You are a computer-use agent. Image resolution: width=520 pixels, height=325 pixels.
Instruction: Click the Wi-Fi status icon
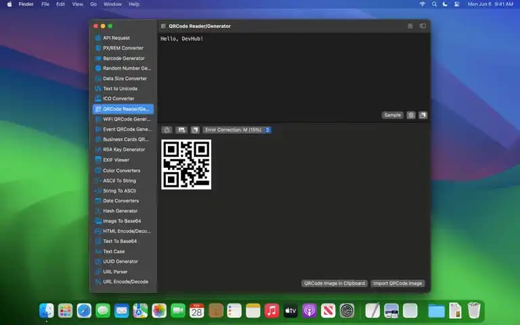pyautogui.click(x=422, y=4)
